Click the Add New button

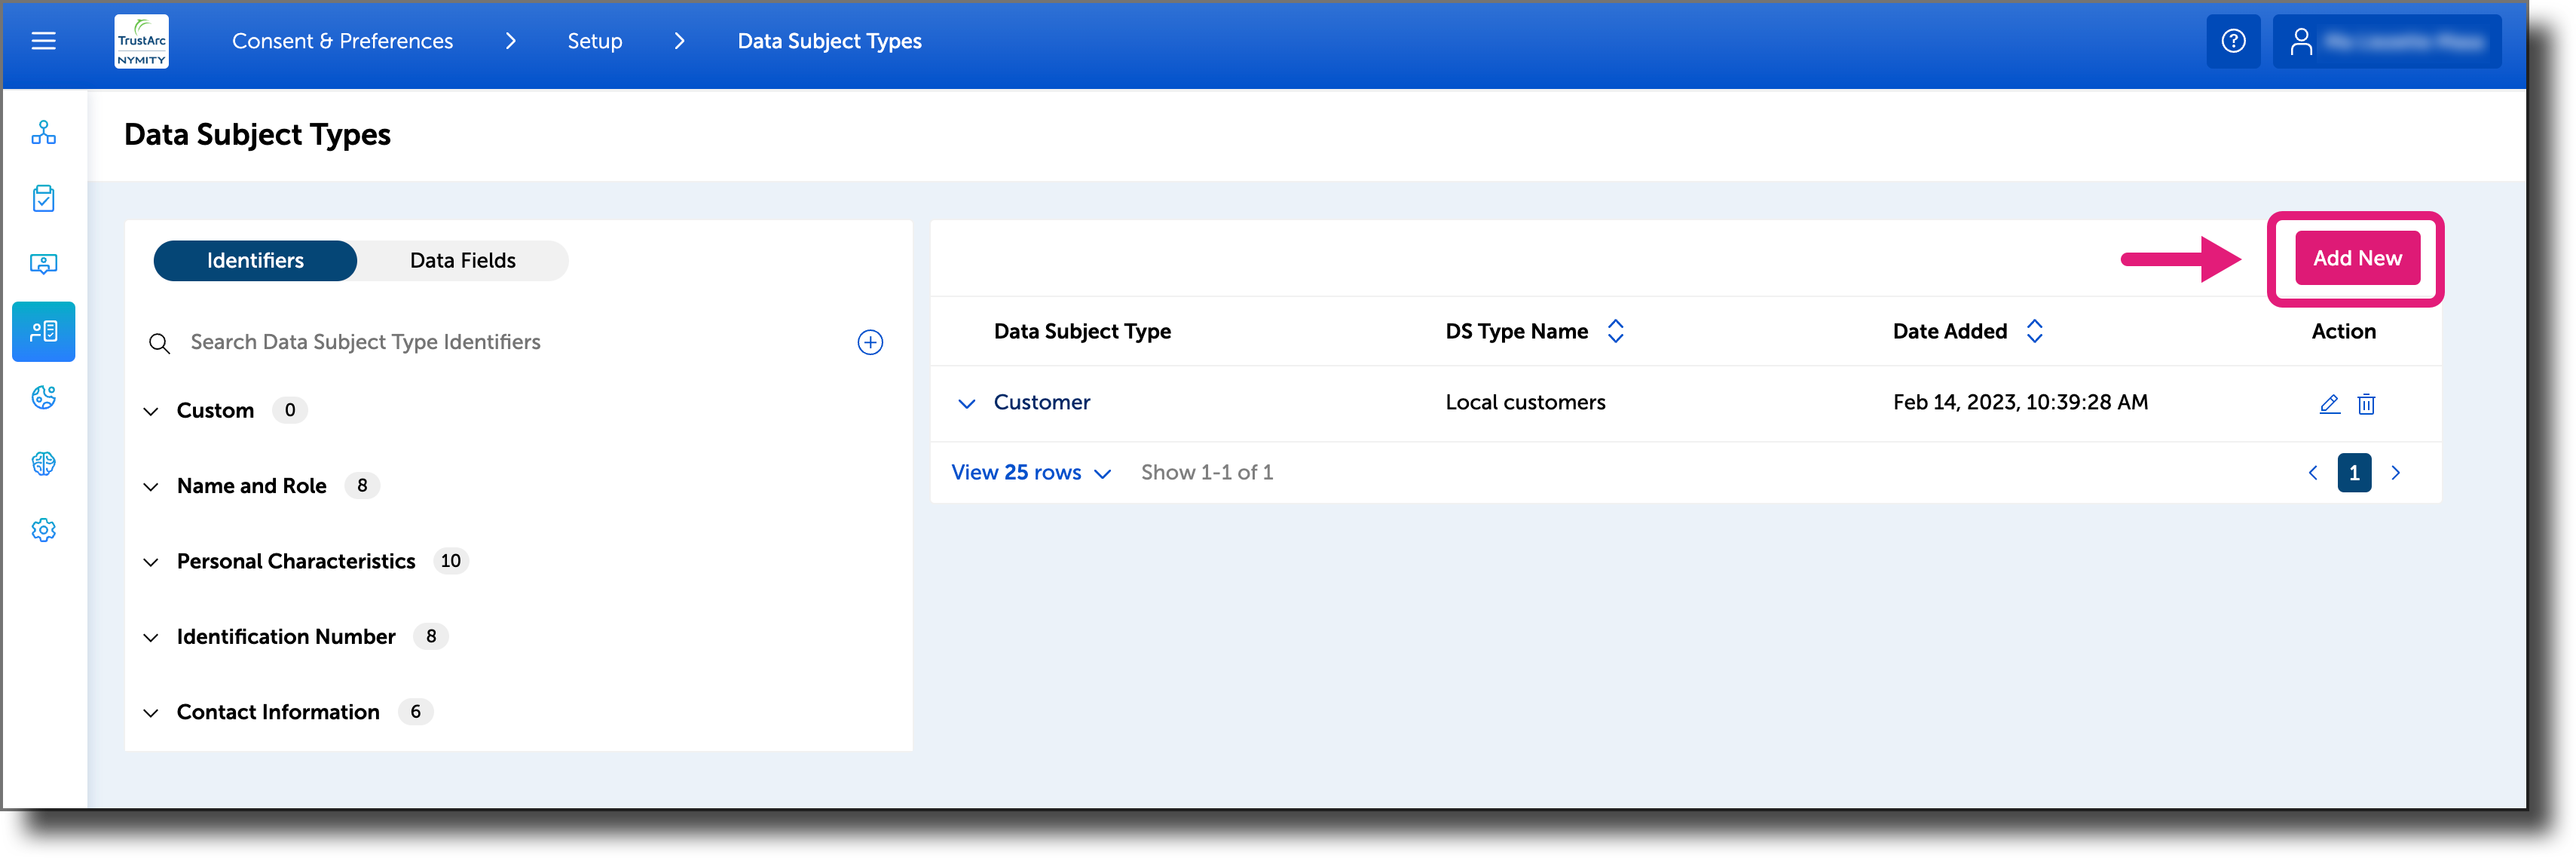(2357, 258)
